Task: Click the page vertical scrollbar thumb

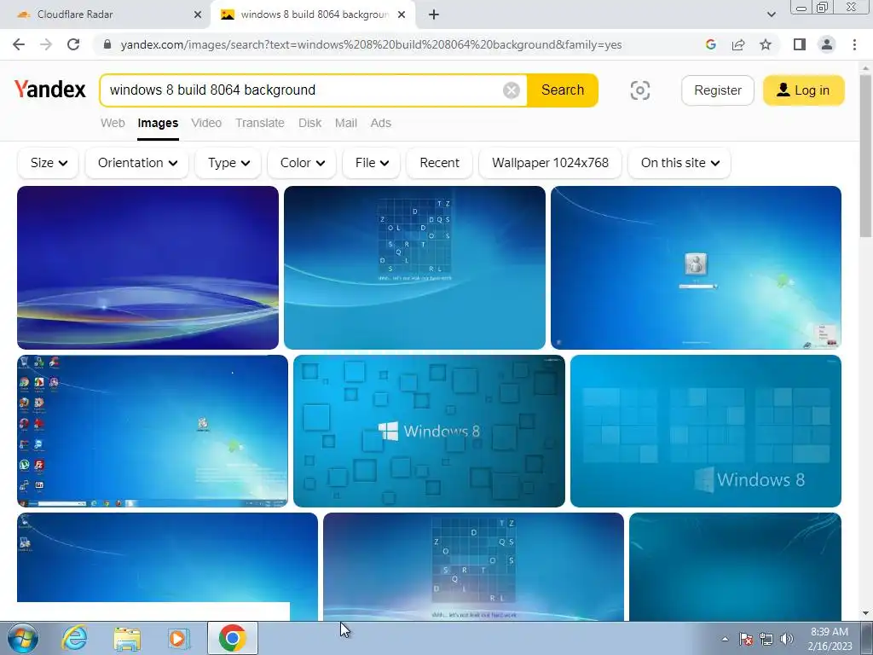Action: pos(865,156)
